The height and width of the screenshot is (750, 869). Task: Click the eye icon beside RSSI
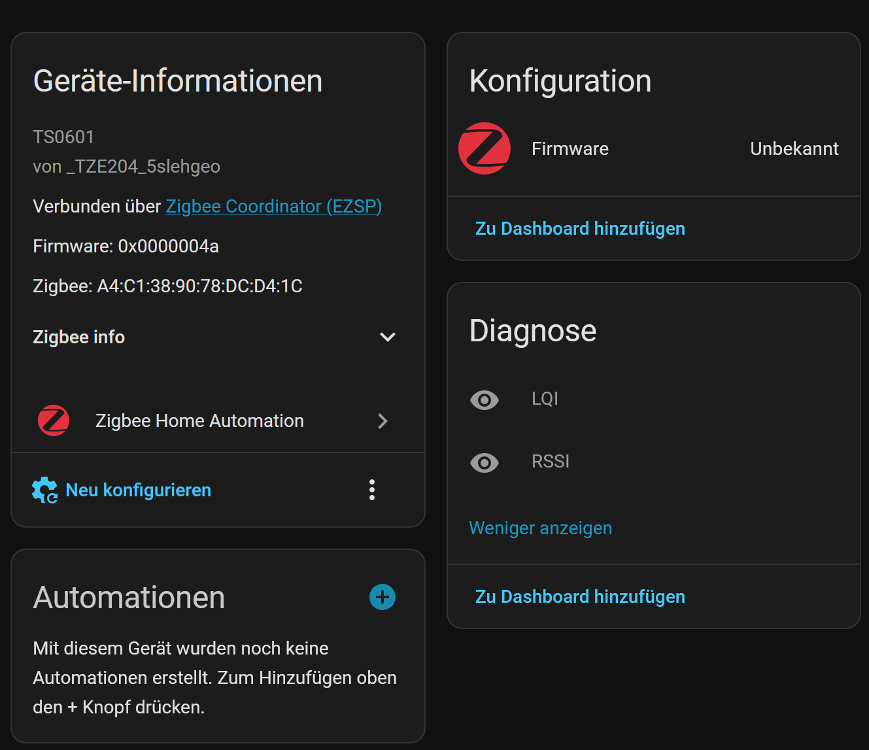pyautogui.click(x=485, y=463)
